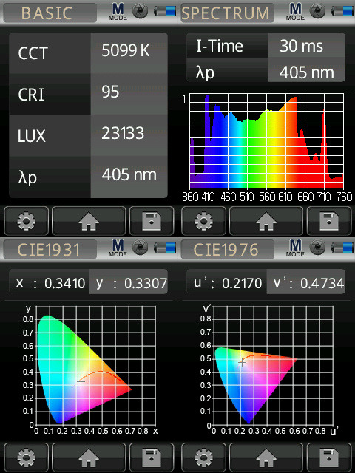Save the SPECTRUM data with floppy icon
355x473 pixels.
coord(329,221)
